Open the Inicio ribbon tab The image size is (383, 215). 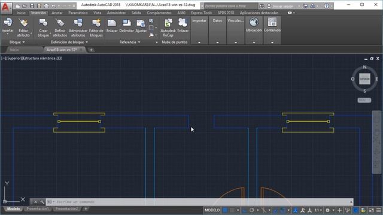[x=21, y=13]
